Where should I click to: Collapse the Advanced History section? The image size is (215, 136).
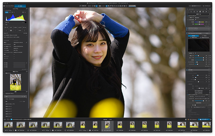[4, 93]
